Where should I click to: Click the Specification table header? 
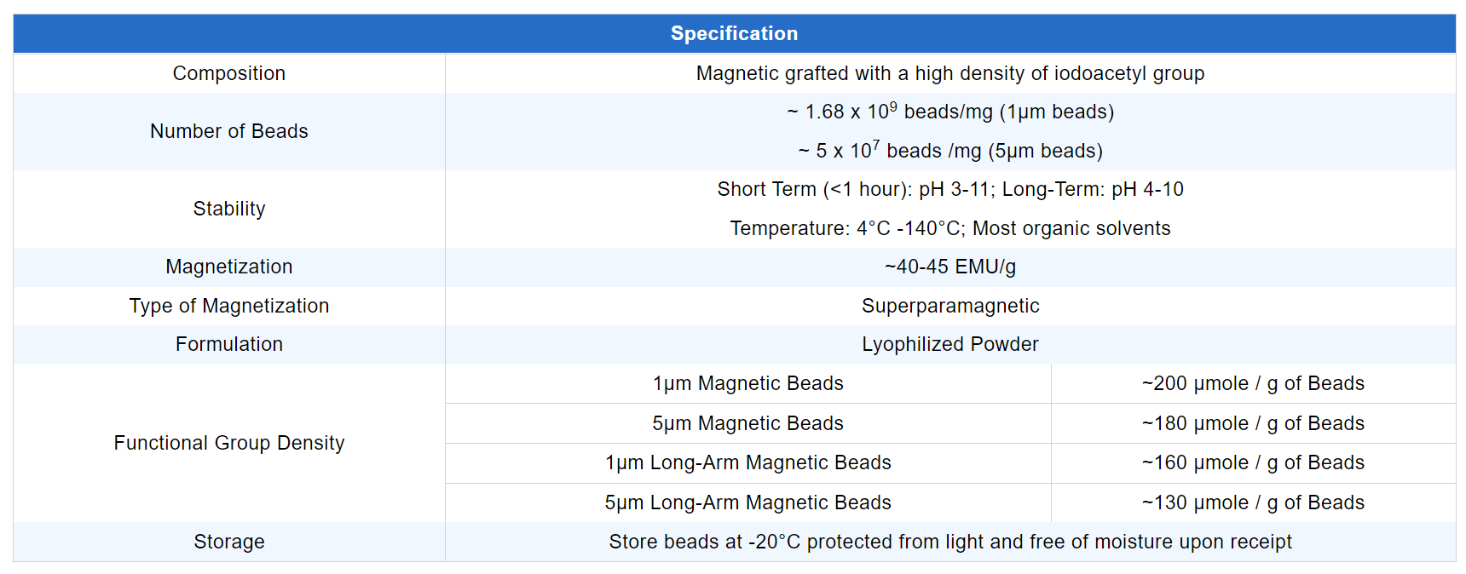pyautogui.click(x=734, y=34)
